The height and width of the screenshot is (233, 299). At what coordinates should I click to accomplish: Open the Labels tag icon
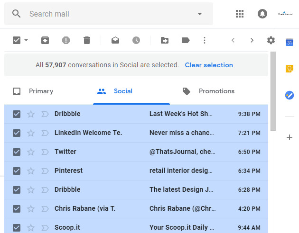click(x=186, y=40)
